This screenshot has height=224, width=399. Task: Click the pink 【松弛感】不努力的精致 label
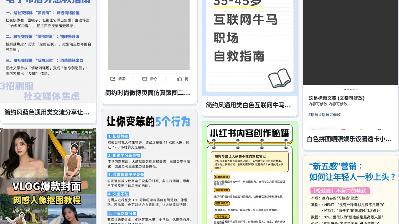click(340, 191)
